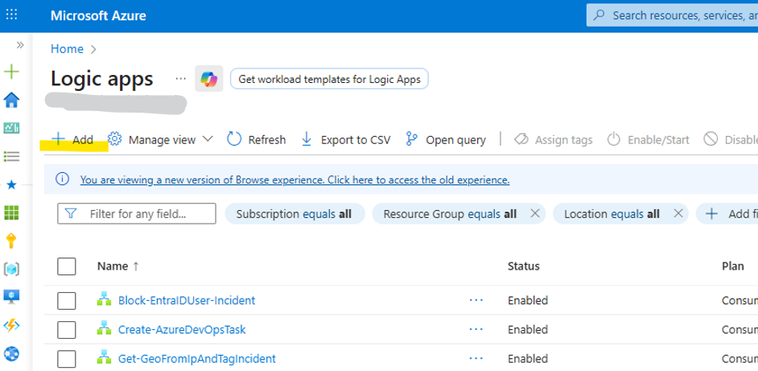Open the yellow Key vaults icon in sidebar
758x371 pixels.
(11, 241)
